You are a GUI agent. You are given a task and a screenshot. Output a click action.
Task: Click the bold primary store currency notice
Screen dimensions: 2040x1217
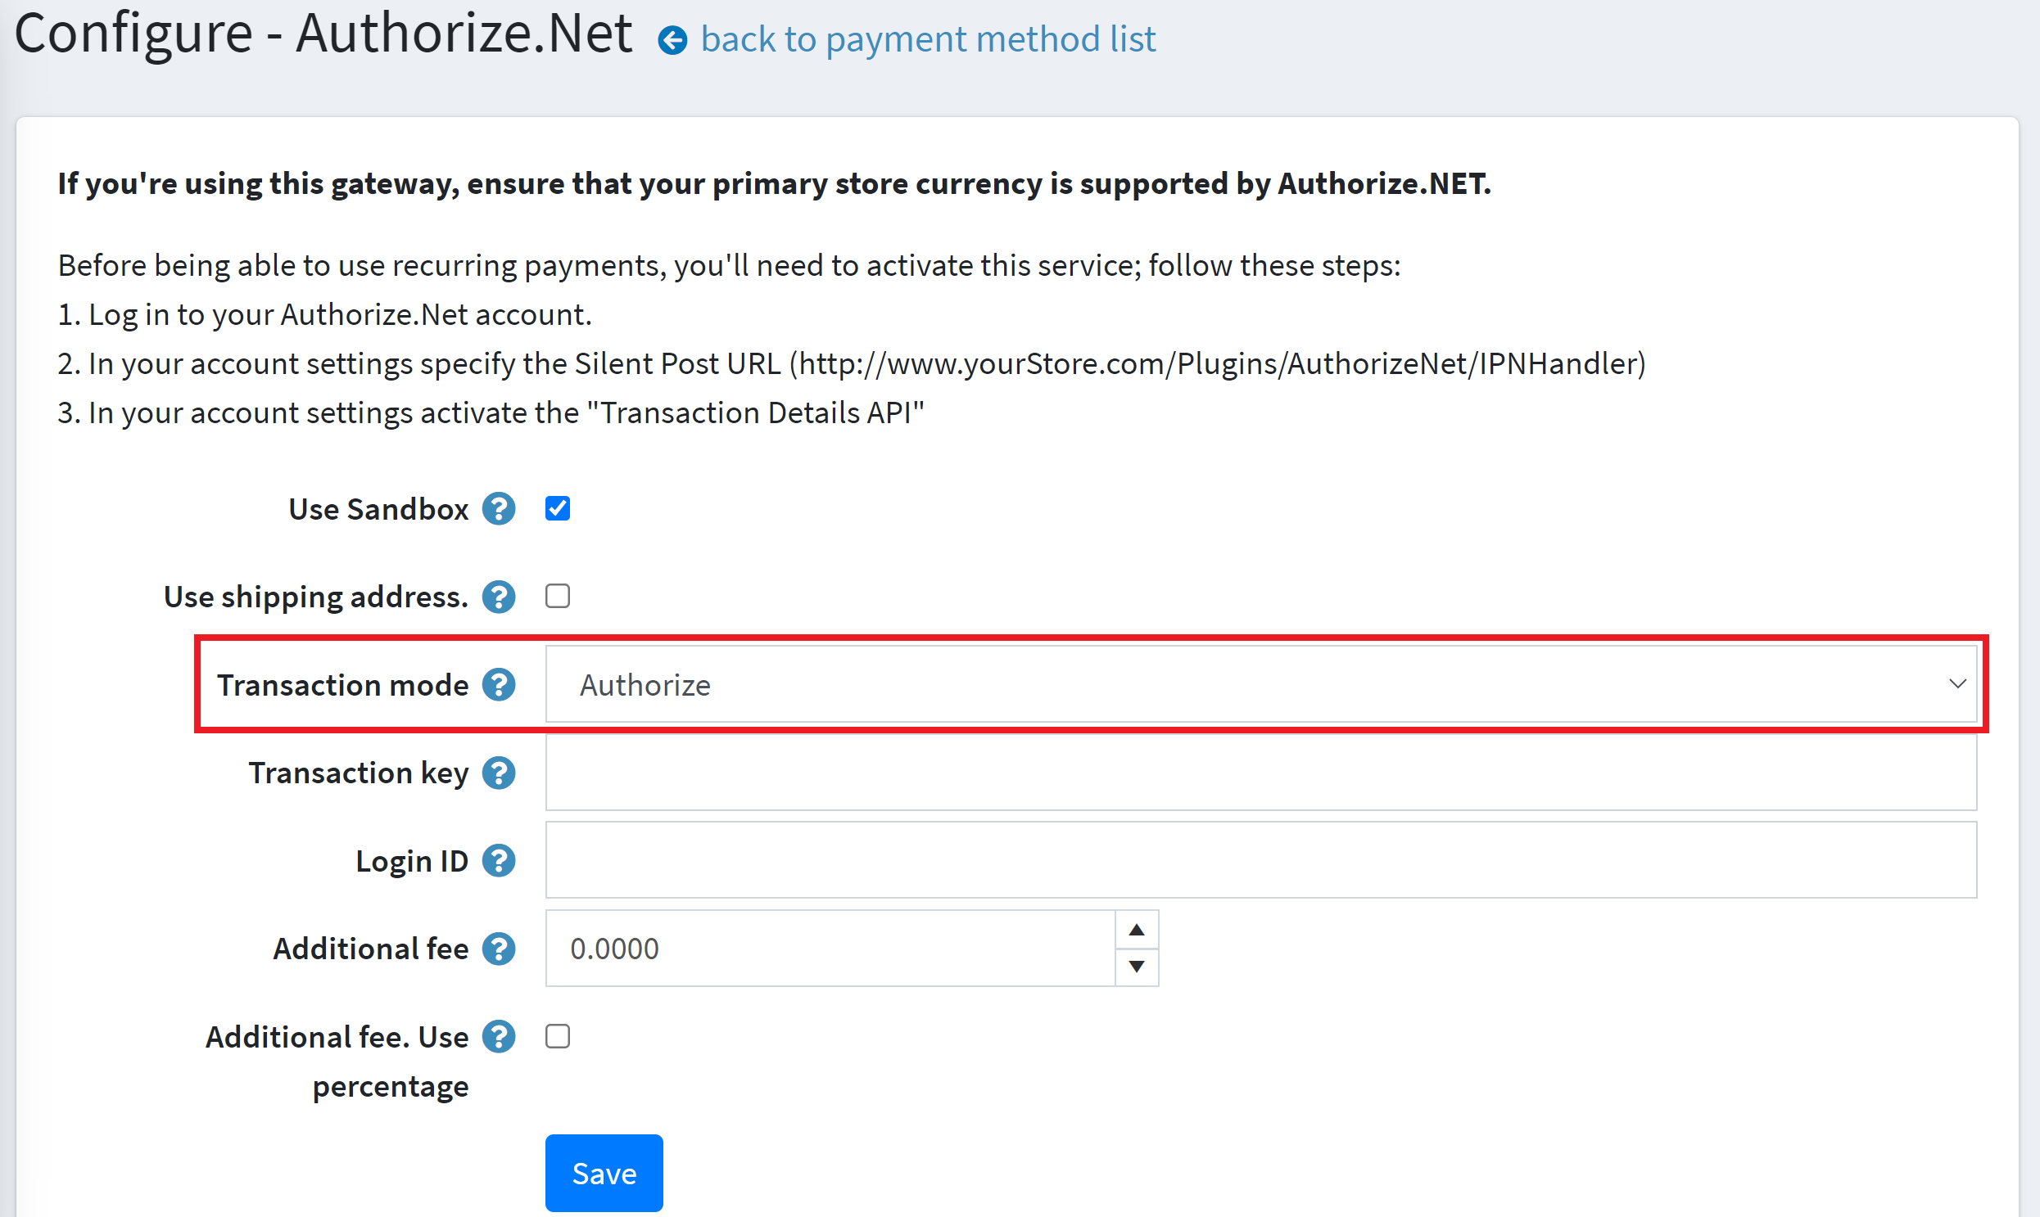tap(774, 183)
